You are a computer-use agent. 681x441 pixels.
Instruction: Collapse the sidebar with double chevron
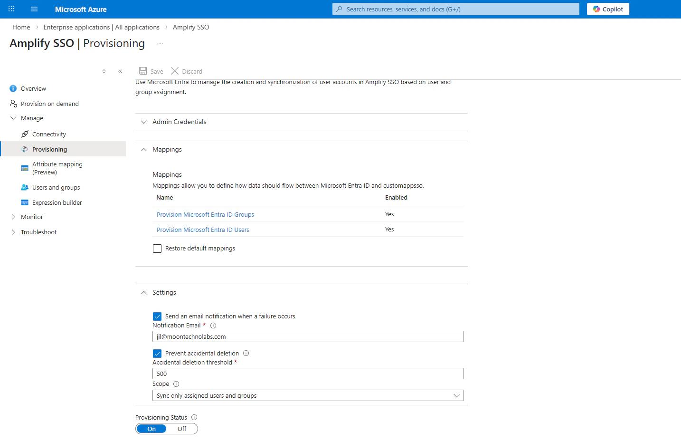pos(120,71)
